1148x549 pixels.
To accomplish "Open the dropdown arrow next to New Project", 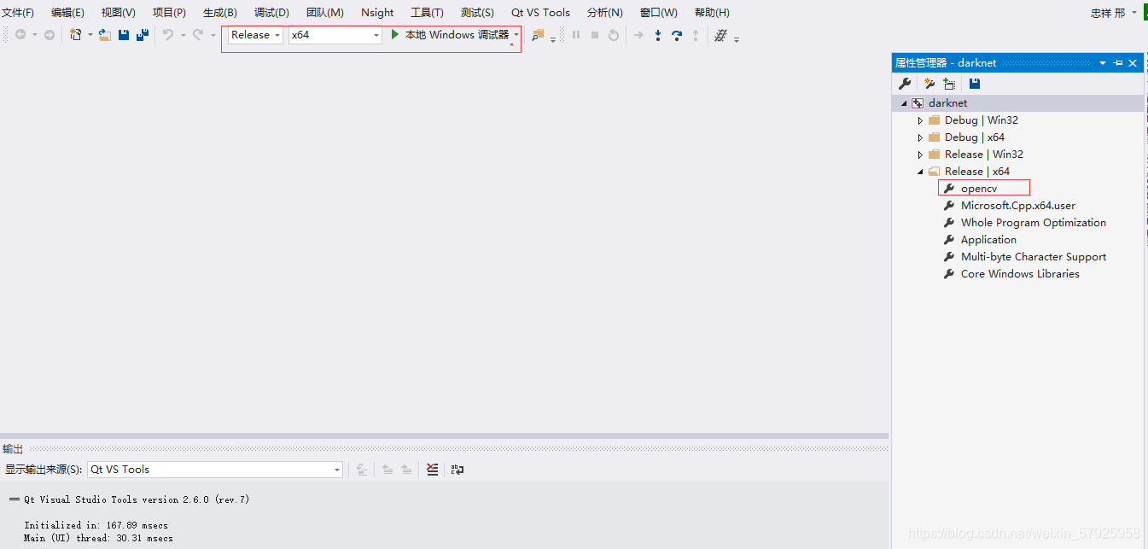I will [90, 35].
